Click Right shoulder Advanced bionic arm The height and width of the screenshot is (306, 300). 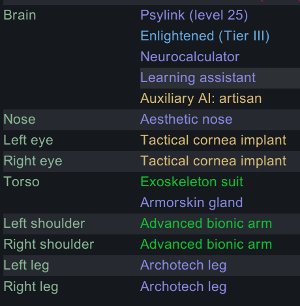tap(206, 244)
